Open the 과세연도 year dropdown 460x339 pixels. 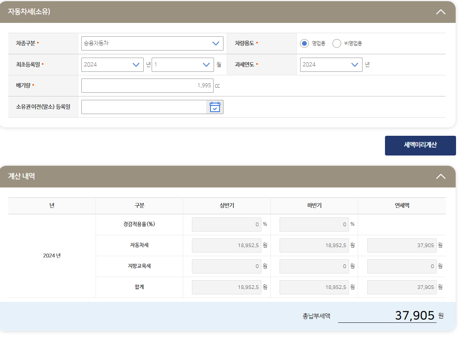click(x=331, y=64)
